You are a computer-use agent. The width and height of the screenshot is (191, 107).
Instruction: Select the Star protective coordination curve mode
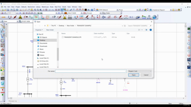[x=42, y=17]
